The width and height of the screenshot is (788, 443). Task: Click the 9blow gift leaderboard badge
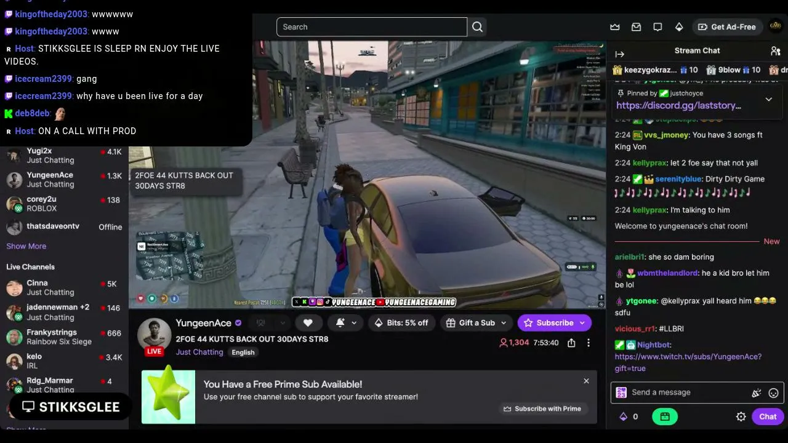[x=711, y=70]
